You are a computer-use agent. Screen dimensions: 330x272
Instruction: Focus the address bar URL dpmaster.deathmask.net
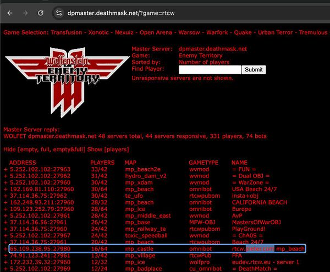(x=121, y=13)
